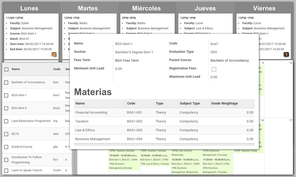Select the Miércoles day header

click(146, 8)
